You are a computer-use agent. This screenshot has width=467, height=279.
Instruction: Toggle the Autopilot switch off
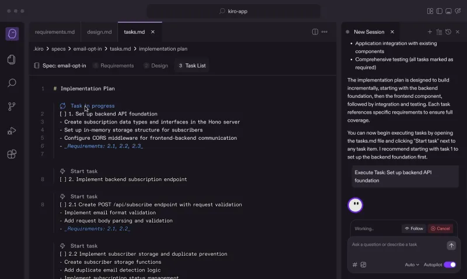click(449, 264)
